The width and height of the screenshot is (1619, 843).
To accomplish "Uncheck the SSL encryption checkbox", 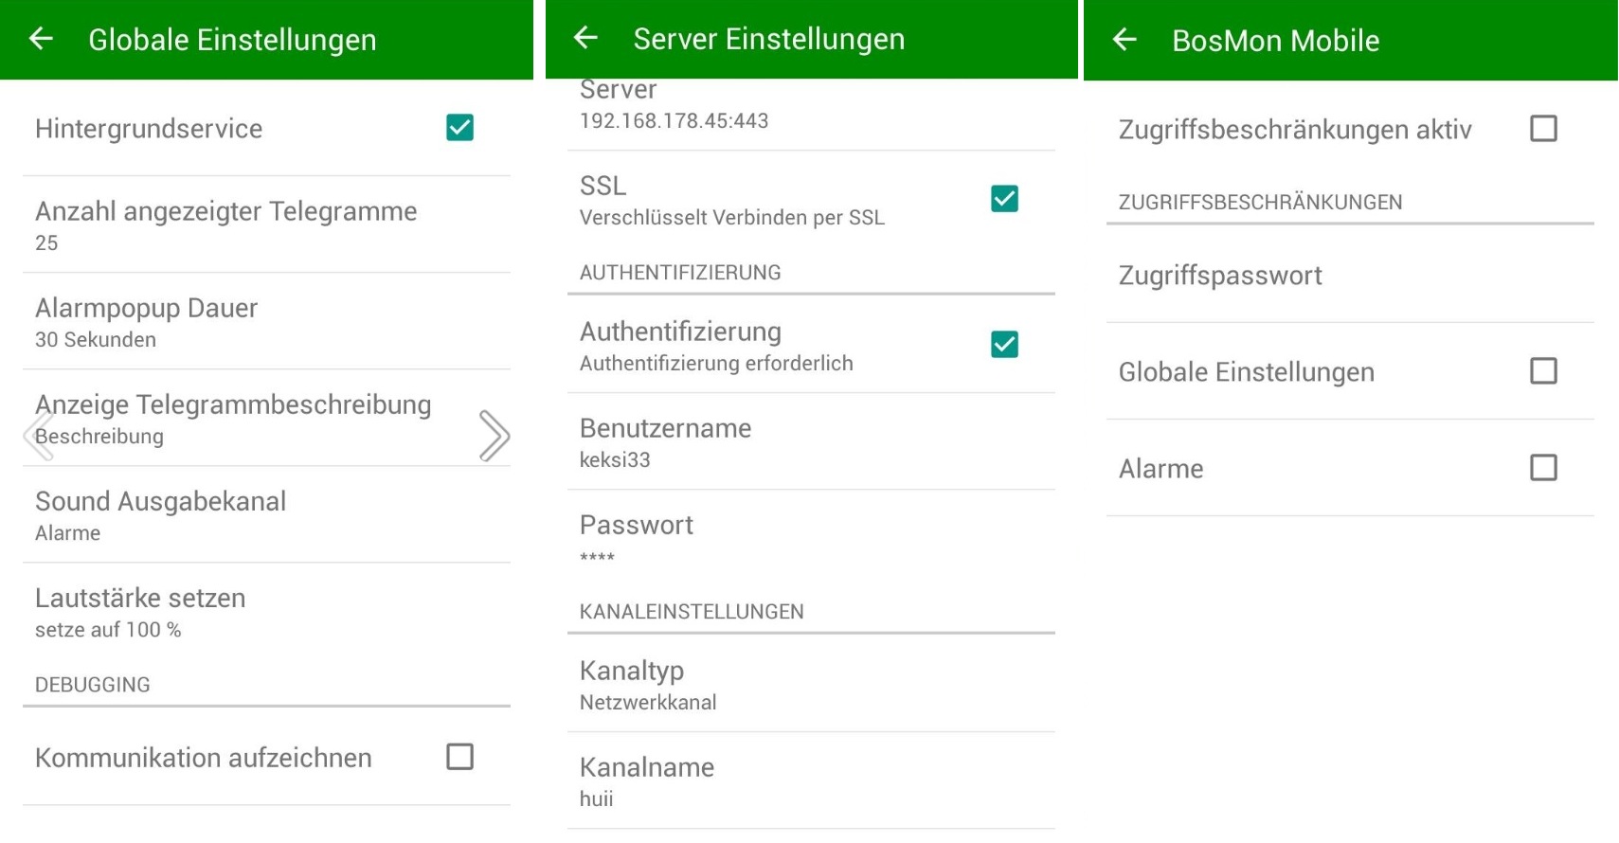I will tap(1004, 199).
